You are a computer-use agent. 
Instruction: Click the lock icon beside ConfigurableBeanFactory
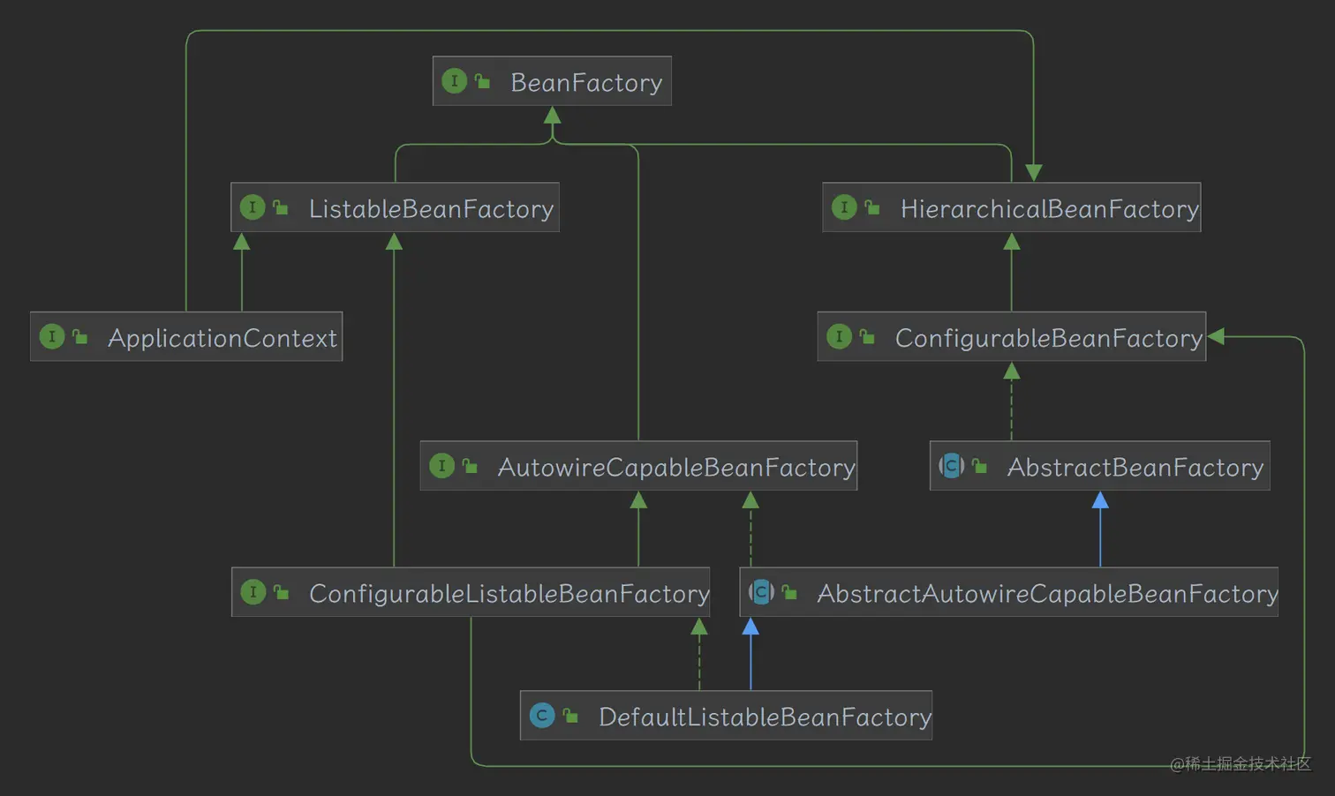click(x=867, y=336)
